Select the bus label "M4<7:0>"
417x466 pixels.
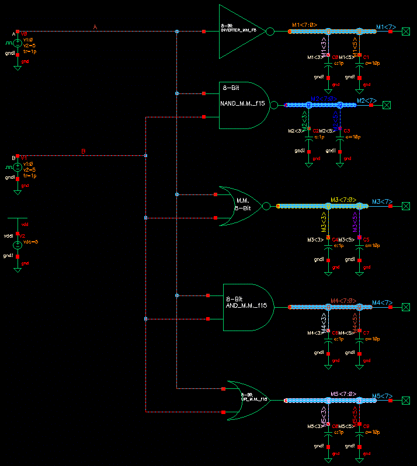[343, 301]
